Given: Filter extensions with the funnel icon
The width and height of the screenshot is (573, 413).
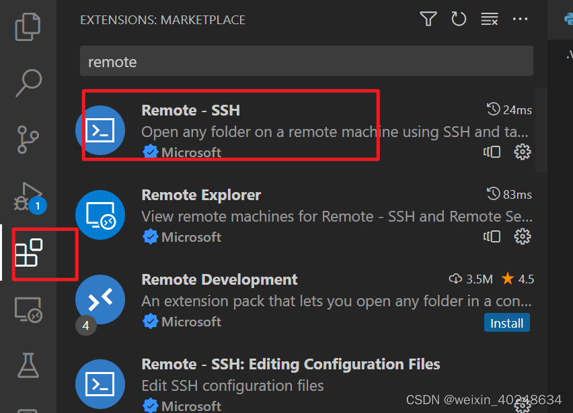Looking at the screenshot, I should pyautogui.click(x=428, y=19).
